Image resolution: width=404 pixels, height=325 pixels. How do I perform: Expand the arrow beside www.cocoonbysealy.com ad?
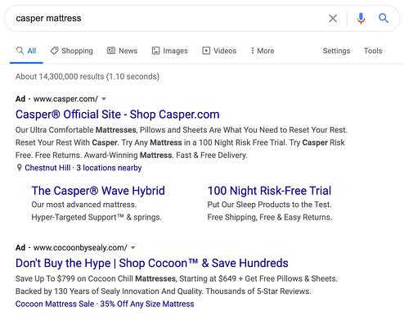click(x=132, y=248)
